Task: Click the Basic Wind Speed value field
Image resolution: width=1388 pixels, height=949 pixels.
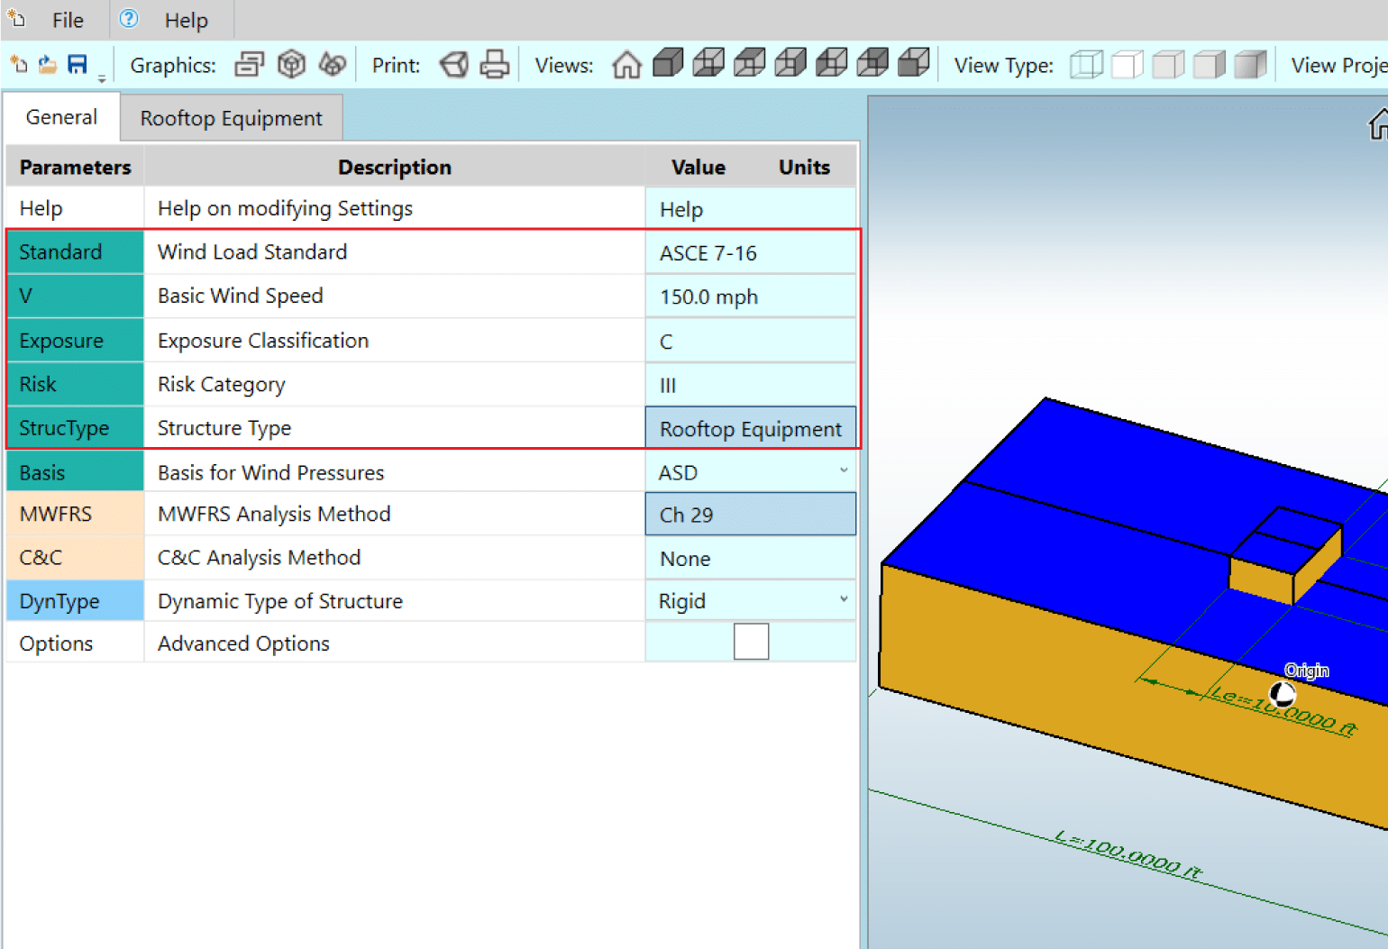Action: click(x=750, y=297)
